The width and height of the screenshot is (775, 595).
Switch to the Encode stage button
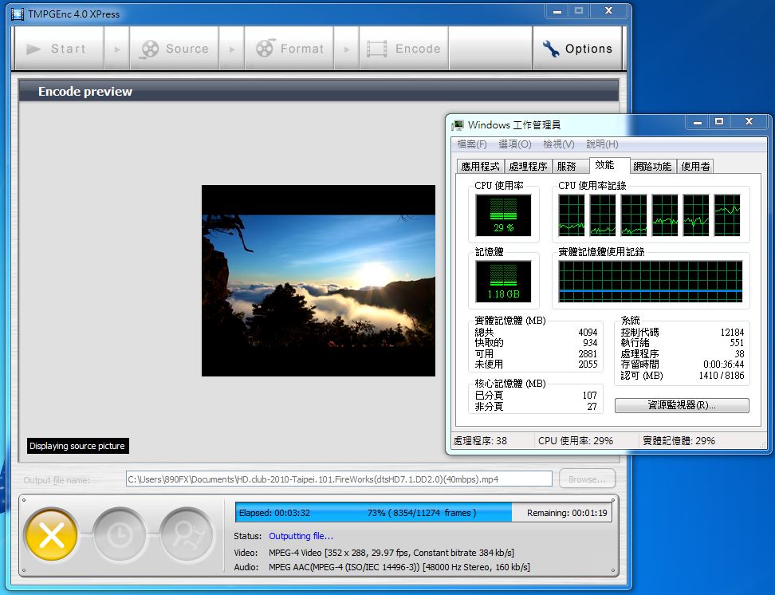pos(403,49)
